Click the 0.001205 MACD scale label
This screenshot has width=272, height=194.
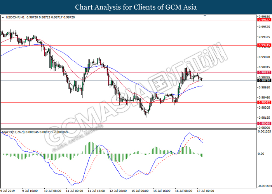point(265,132)
